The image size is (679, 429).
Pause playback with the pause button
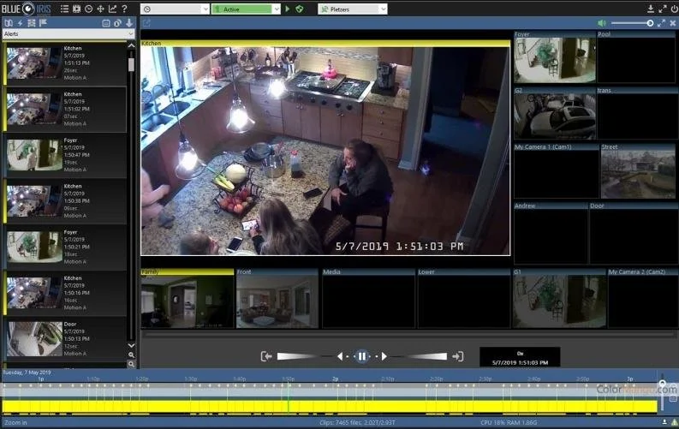pyautogui.click(x=362, y=356)
